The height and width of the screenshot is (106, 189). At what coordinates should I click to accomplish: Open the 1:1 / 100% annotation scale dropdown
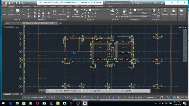pos(129,97)
